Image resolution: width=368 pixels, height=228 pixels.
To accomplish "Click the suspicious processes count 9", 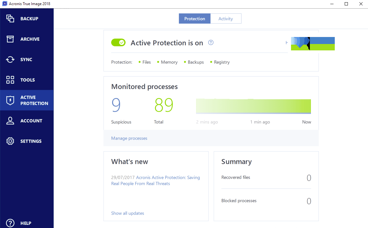I will coord(116,105).
